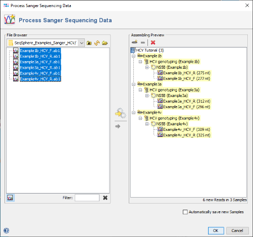The width and height of the screenshot is (253, 237).
Task: Click the small gray arrow transfer icon
Action: click(118, 126)
